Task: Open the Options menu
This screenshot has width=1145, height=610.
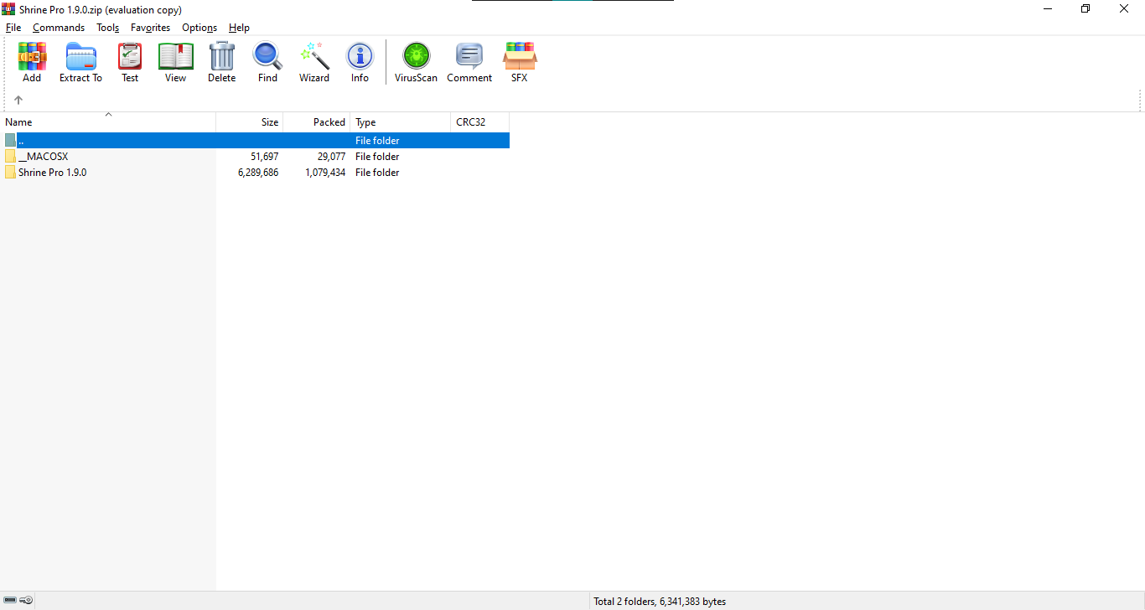Action: pos(199,28)
